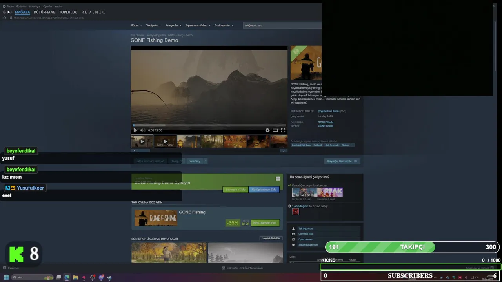Viewport: 502px width, 282px height.
Task: Click the Windows taskbar search box
Action: click(33, 277)
